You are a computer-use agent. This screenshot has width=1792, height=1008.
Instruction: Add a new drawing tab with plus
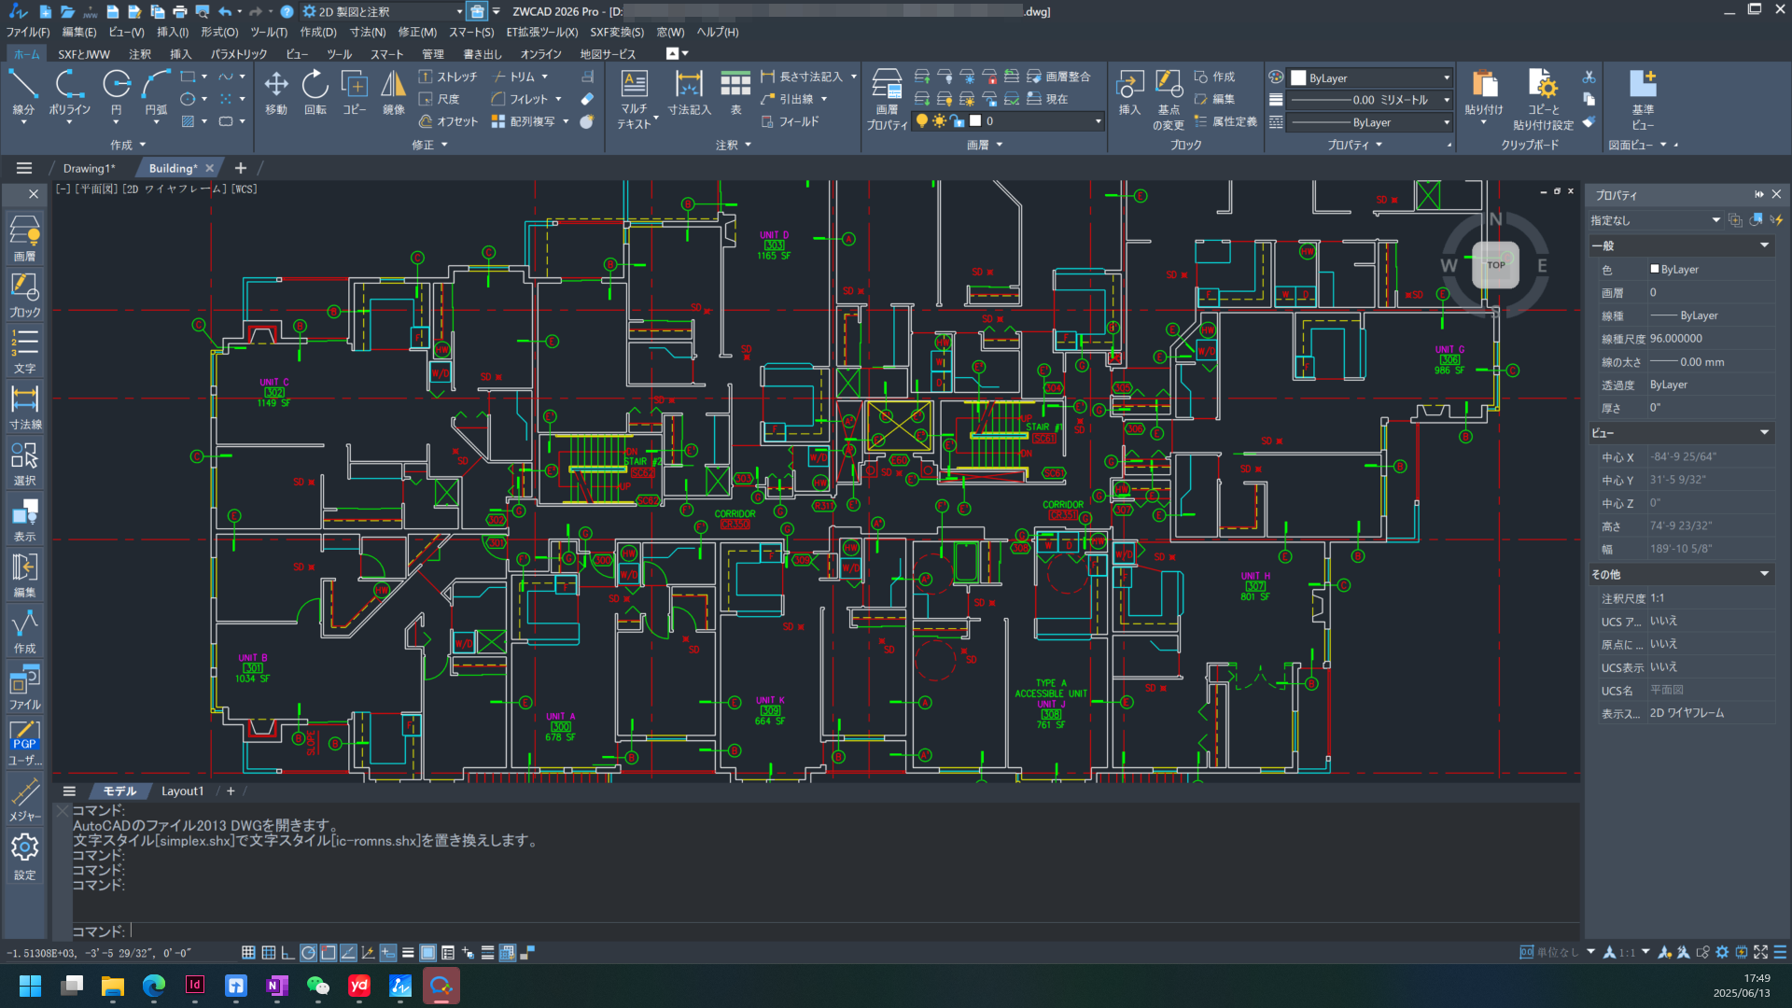pos(240,168)
